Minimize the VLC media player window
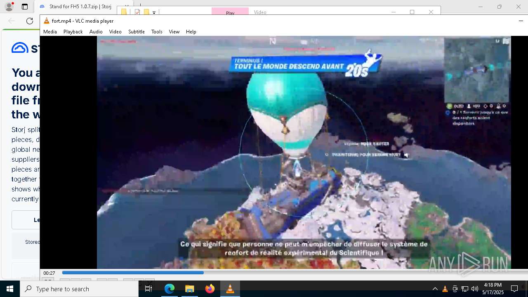Image resolution: width=528 pixels, height=297 pixels. 521,21
